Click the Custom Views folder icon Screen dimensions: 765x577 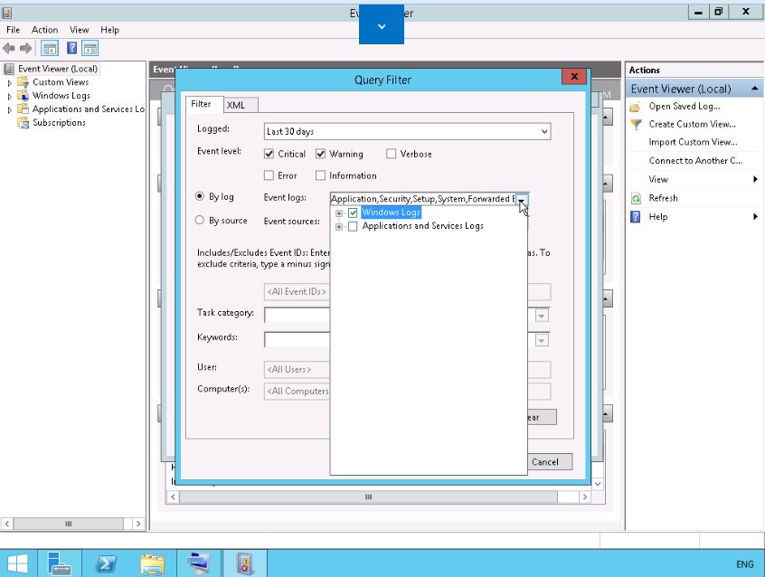click(23, 82)
